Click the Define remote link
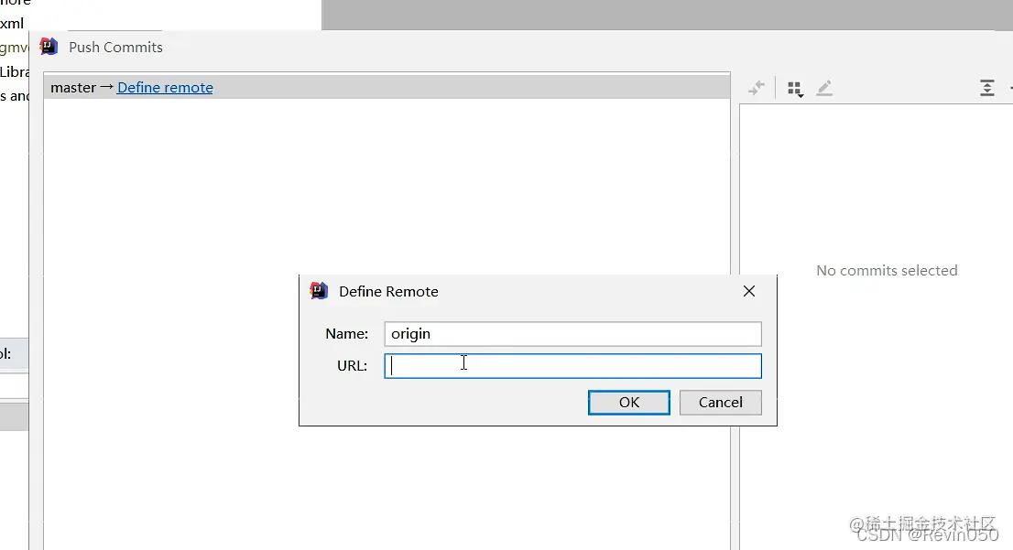The image size is (1013, 550). [x=165, y=87]
